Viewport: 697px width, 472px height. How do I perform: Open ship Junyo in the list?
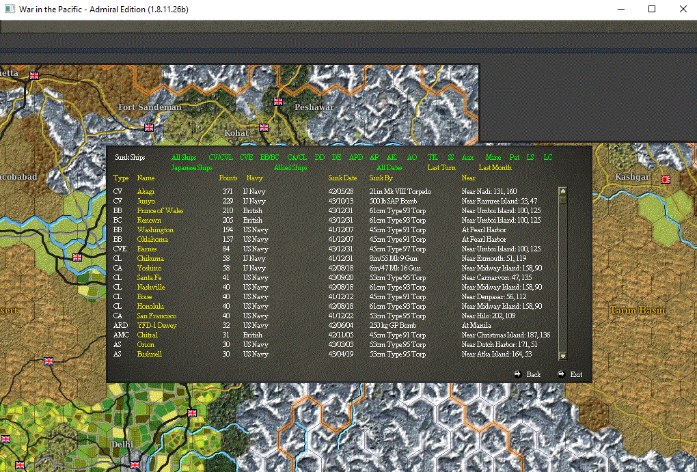tap(146, 202)
